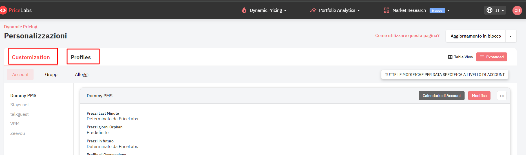Click the globe language icon
Image resolution: width=526 pixels, height=155 pixels.
point(490,10)
